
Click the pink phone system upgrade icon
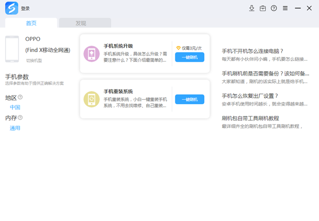click(x=91, y=54)
